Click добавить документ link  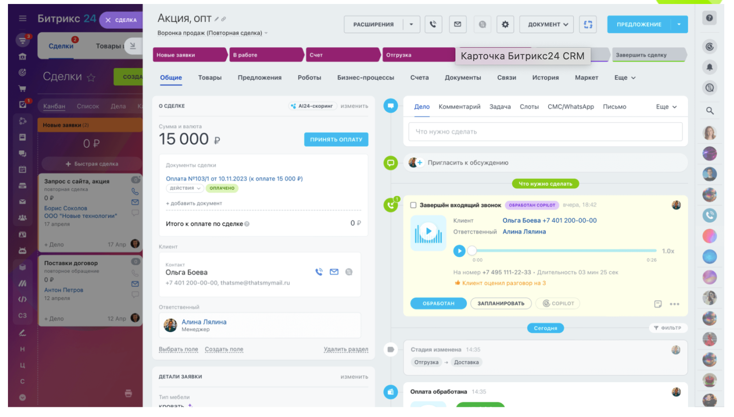coord(194,203)
